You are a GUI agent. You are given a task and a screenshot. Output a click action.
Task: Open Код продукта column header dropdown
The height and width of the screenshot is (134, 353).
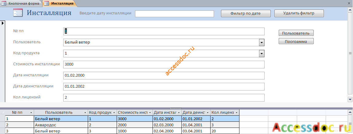tap(114, 113)
